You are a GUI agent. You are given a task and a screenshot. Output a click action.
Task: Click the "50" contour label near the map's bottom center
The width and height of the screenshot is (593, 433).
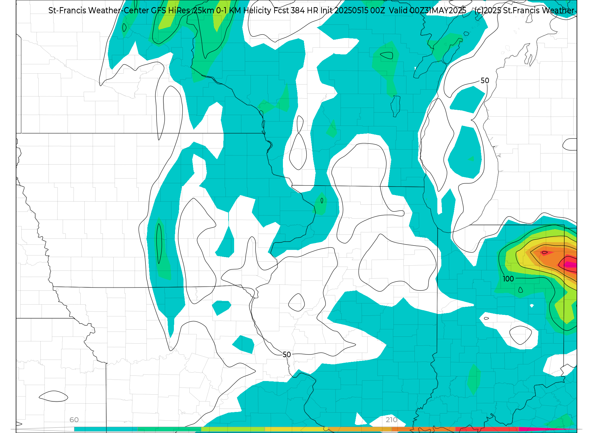click(x=287, y=354)
